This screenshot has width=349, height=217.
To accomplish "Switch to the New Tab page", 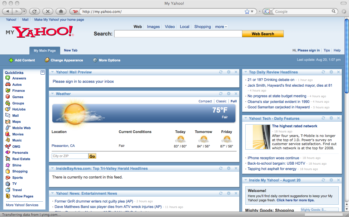I will tap(70, 50).
